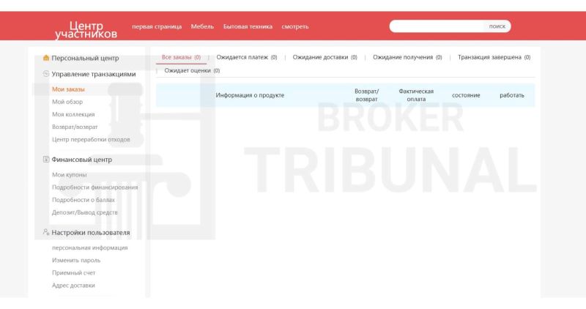Open the Адрес доставки link
Screen dimensions: 586x309
click(73, 285)
